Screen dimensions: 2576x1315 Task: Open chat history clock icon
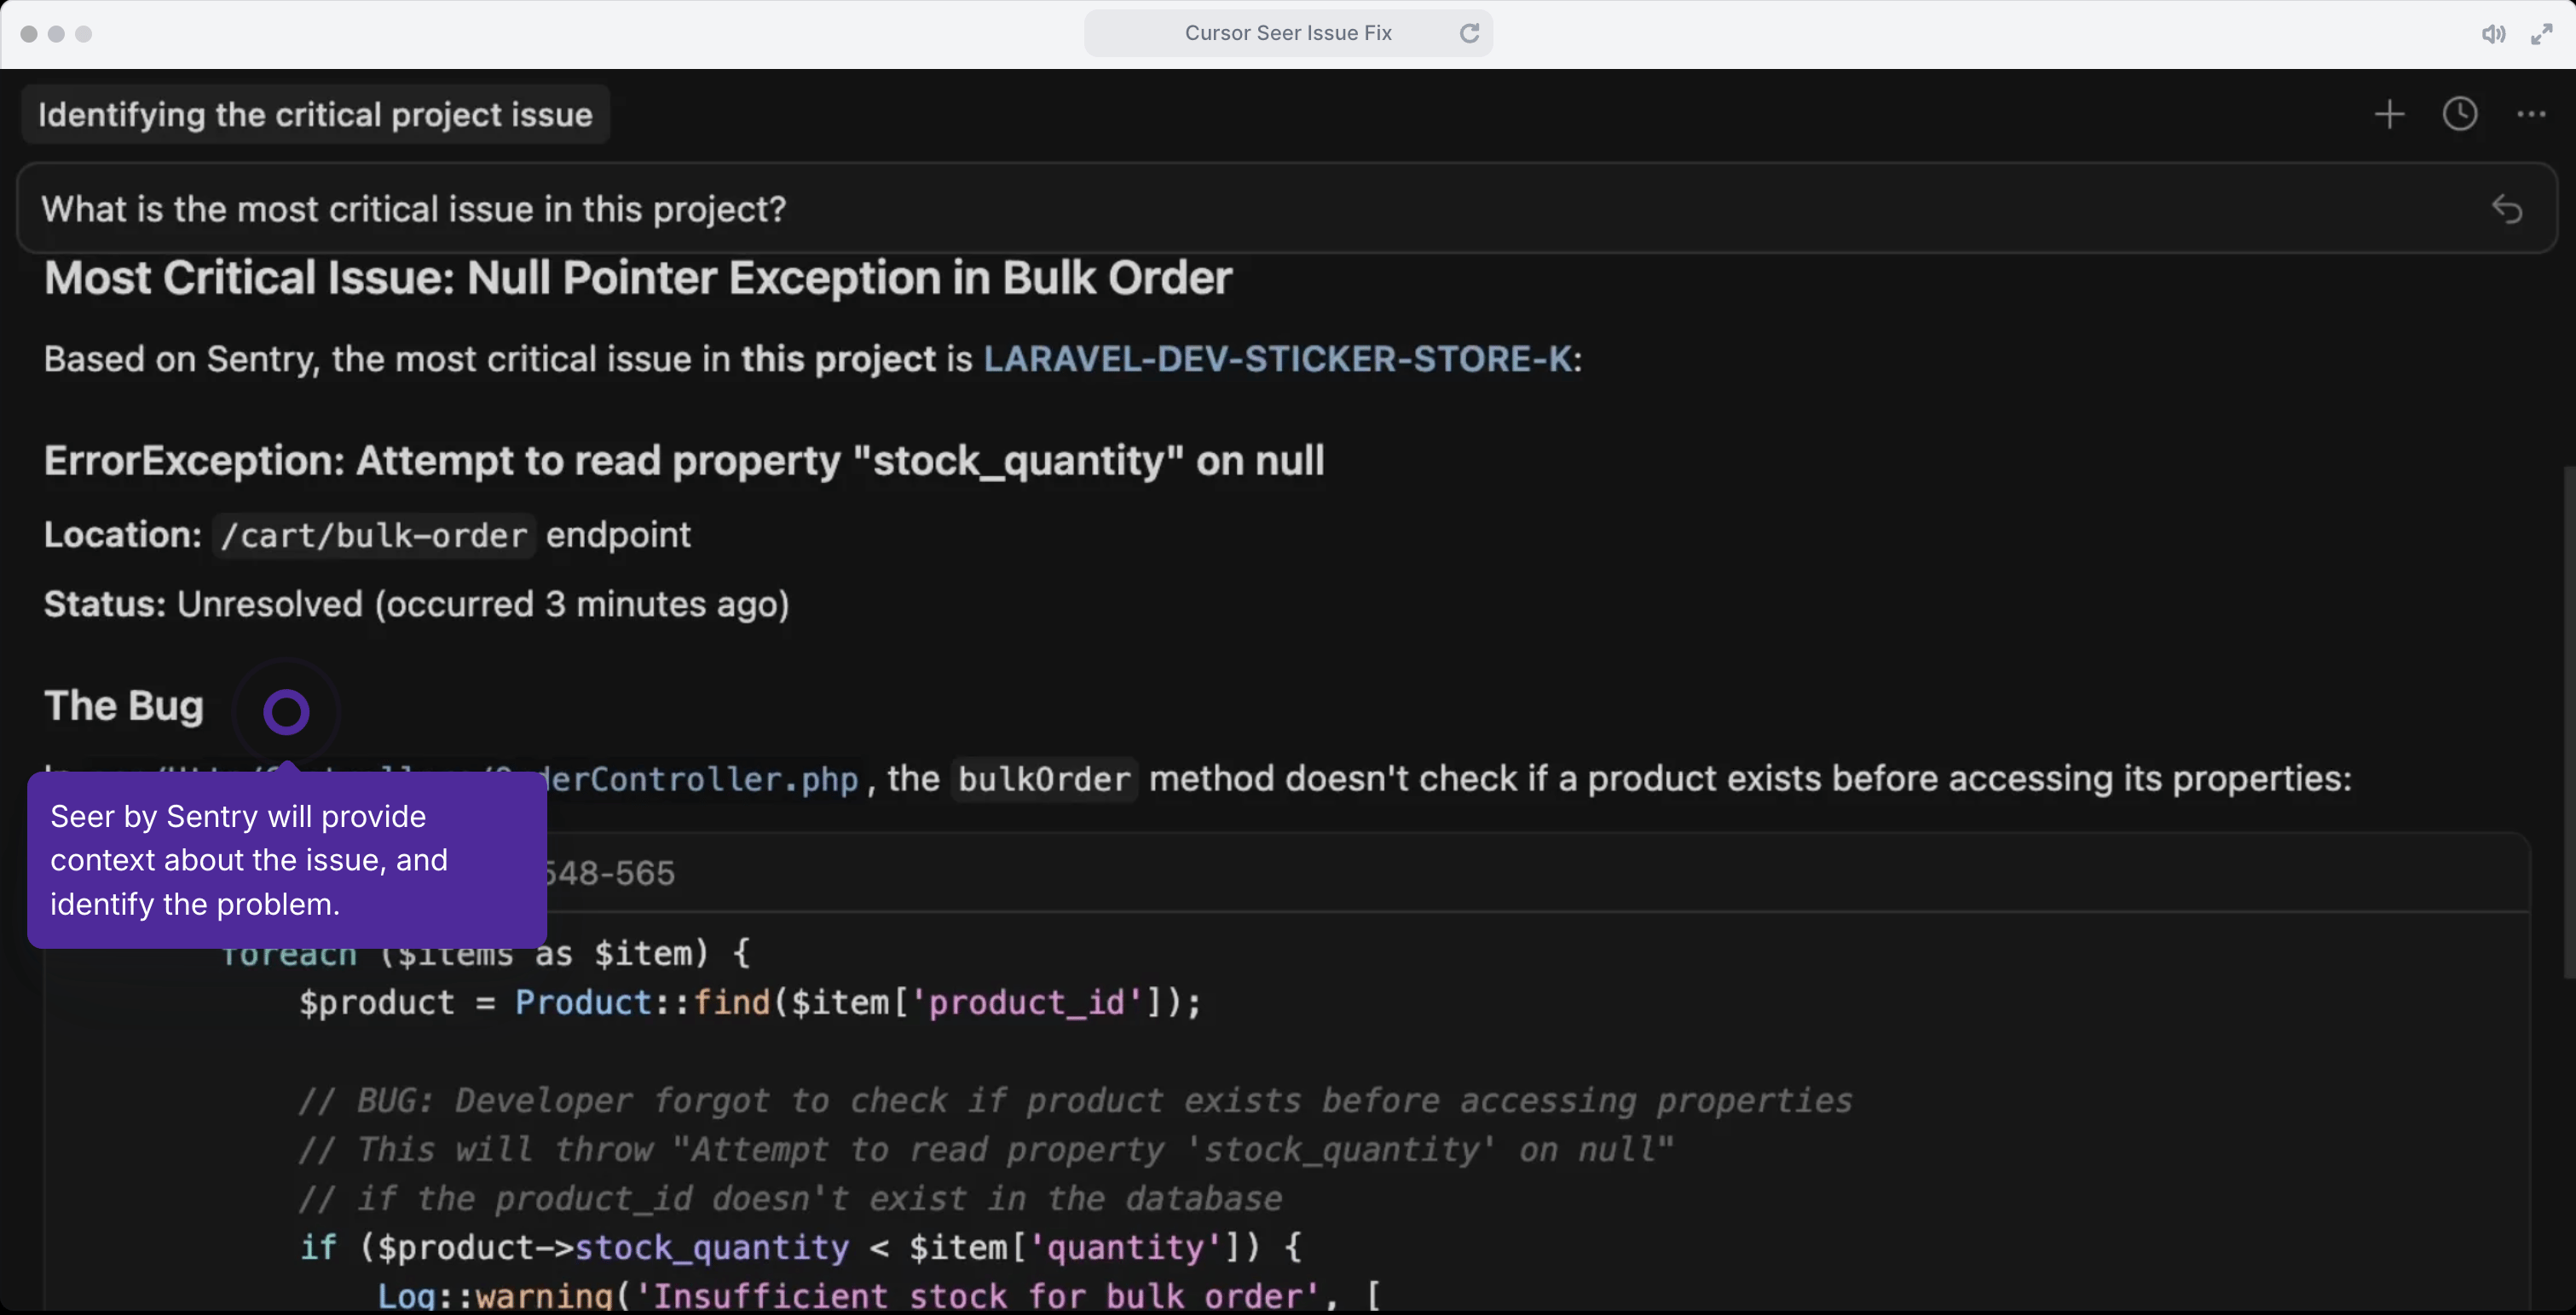coord(2460,114)
